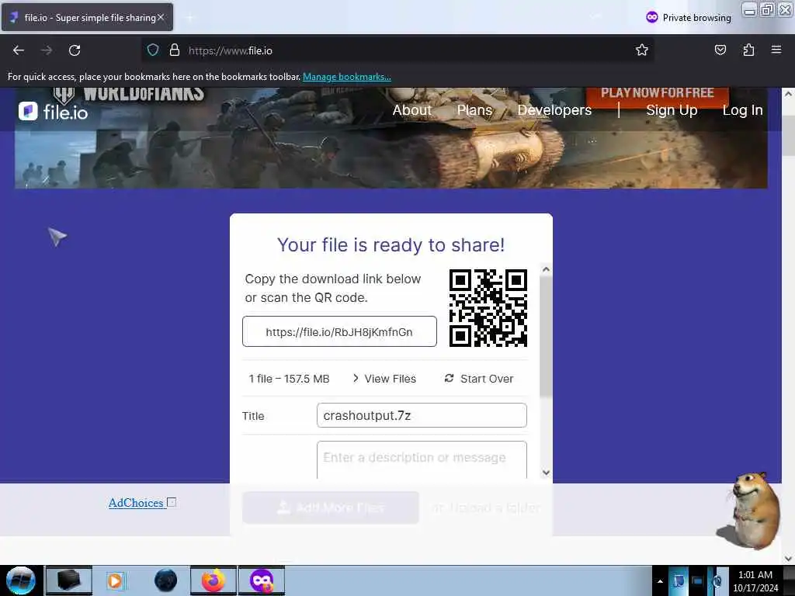795x596 pixels.
Task: Click the Your file is ready to share heading
Action: click(391, 244)
